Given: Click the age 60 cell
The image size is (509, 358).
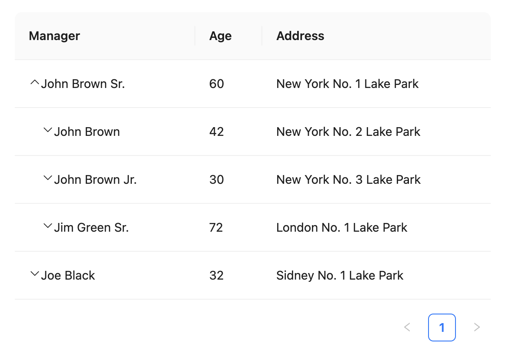Looking at the screenshot, I should coord(216,84).
